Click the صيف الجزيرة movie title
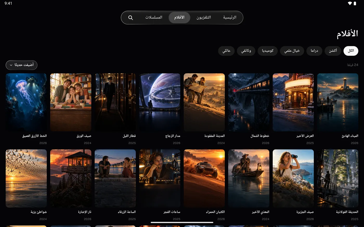 [305, 212]
